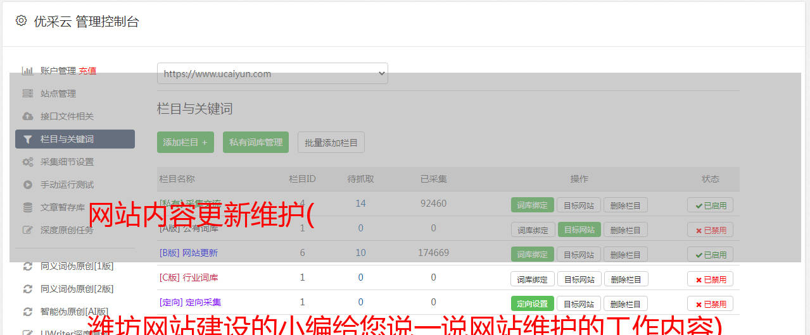Click the 栏目ID column header
Screen dimensions: 810x335
tap(302, 179)
